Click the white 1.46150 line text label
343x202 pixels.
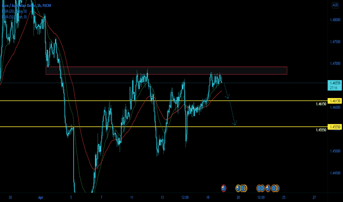click(321, 104)
